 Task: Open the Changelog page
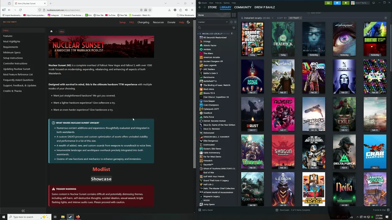coord(143,22)
